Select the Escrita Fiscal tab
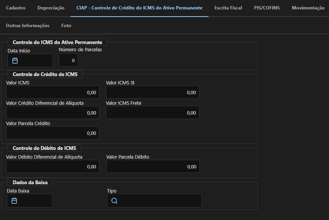 [x=228, y=8]
